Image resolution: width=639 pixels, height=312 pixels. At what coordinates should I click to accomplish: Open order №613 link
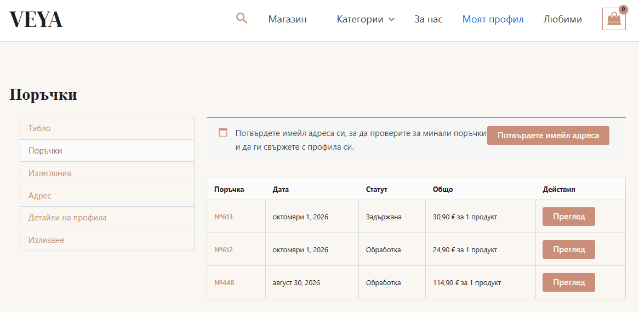224,217
